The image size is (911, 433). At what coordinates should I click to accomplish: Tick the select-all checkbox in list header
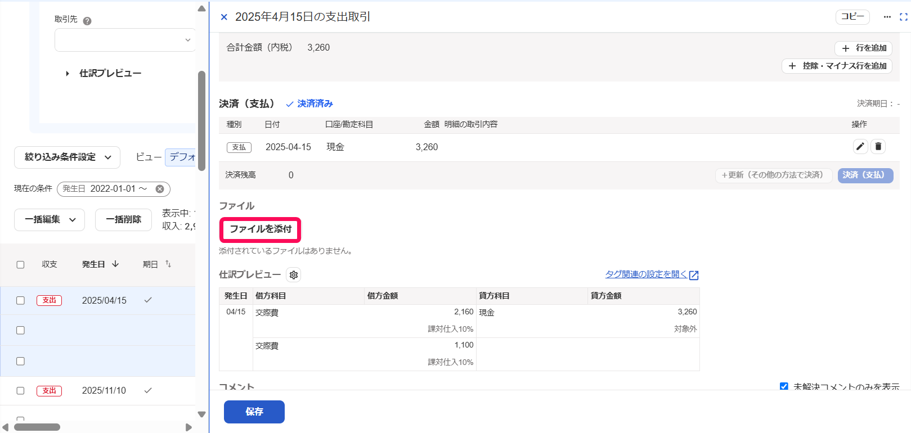click(20, 264)
